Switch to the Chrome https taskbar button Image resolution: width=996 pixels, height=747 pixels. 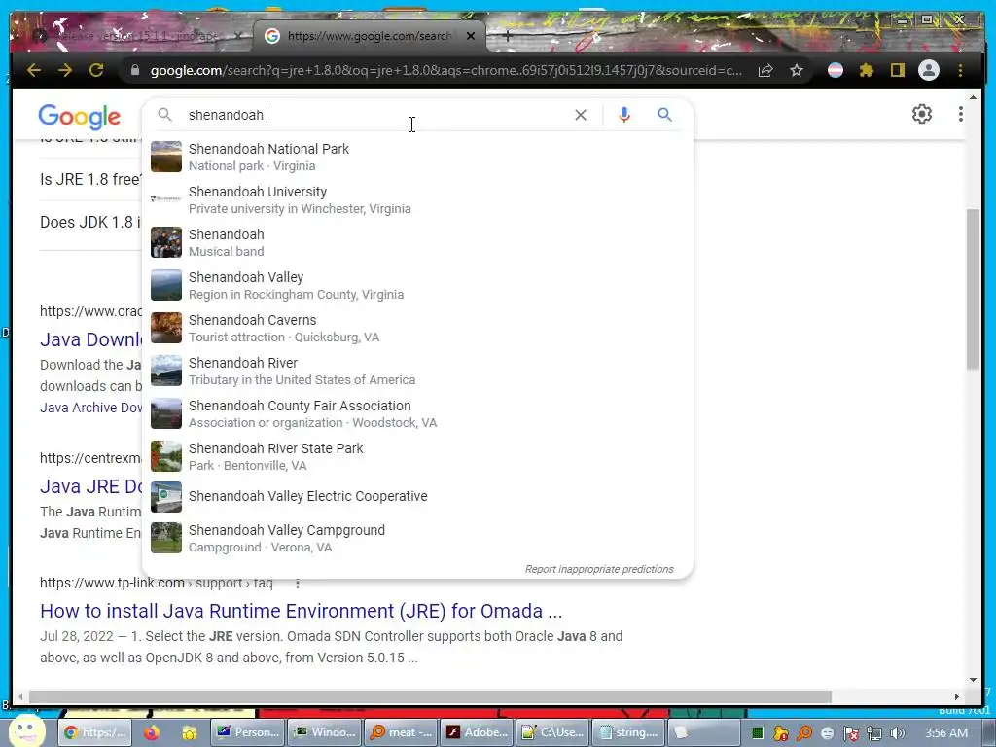(96, 732)
